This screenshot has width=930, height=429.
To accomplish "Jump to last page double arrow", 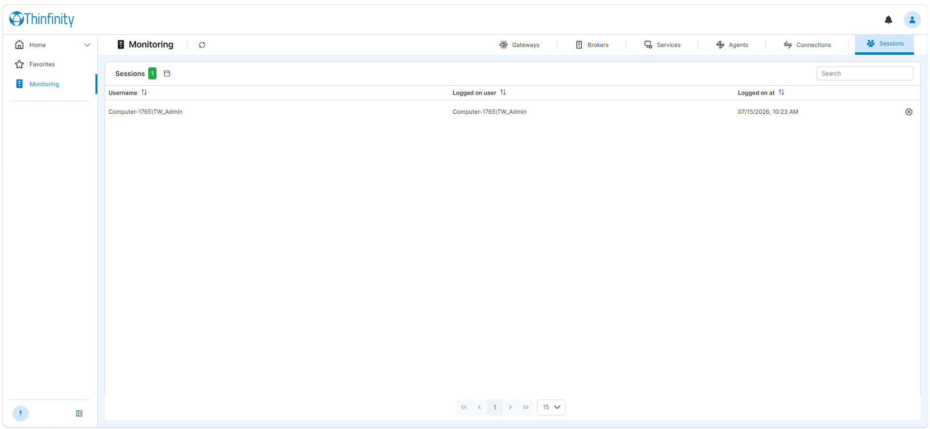I will (526, 407).
